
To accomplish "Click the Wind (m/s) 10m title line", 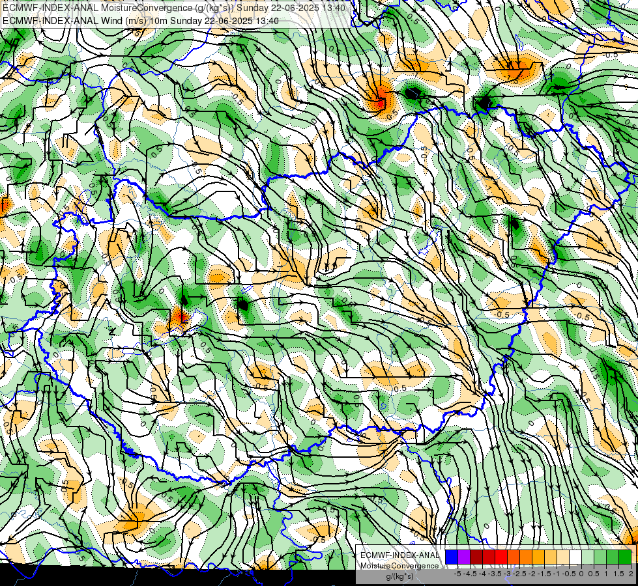I will coord(141,20).
